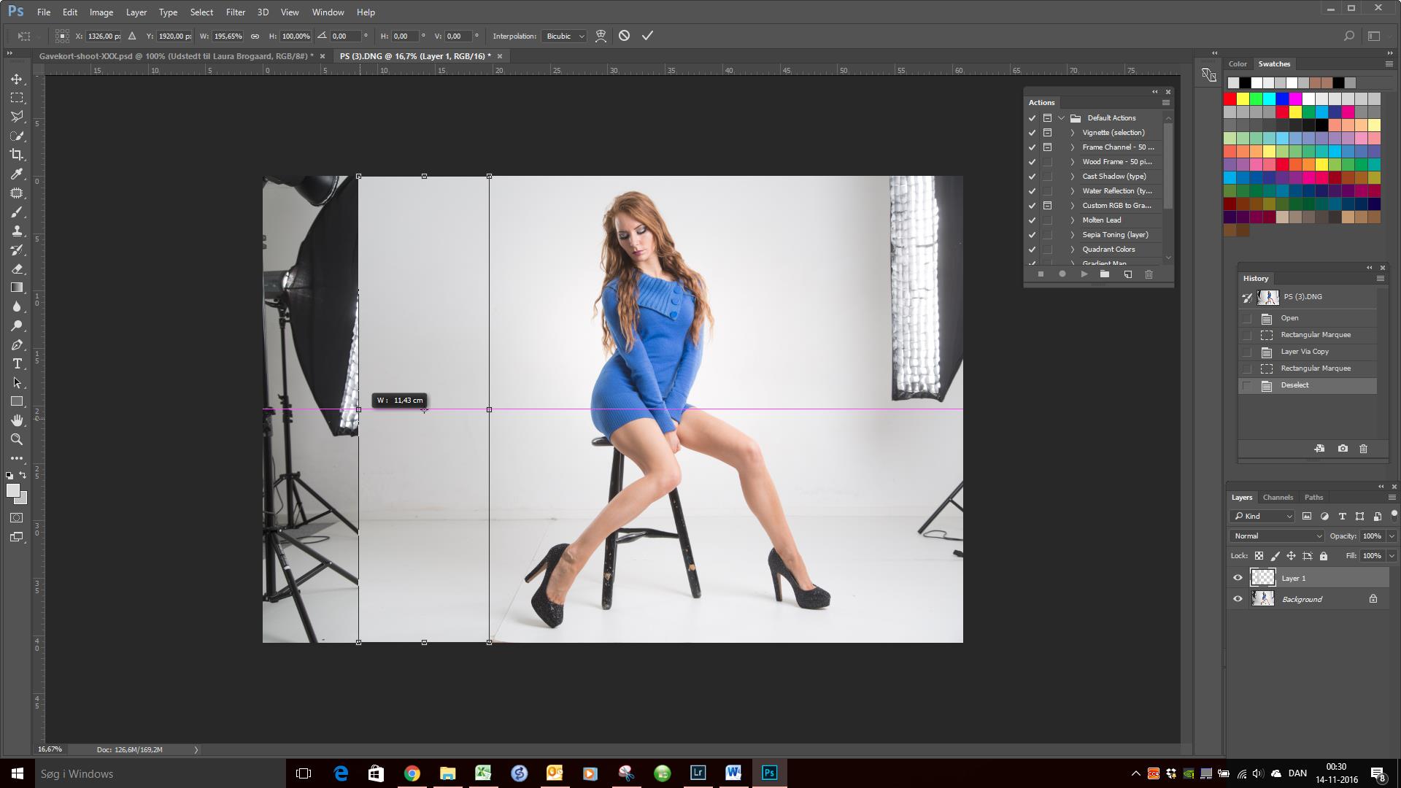
Task: Pick the red swatch in Swatches
Action: coord(1230,98)
